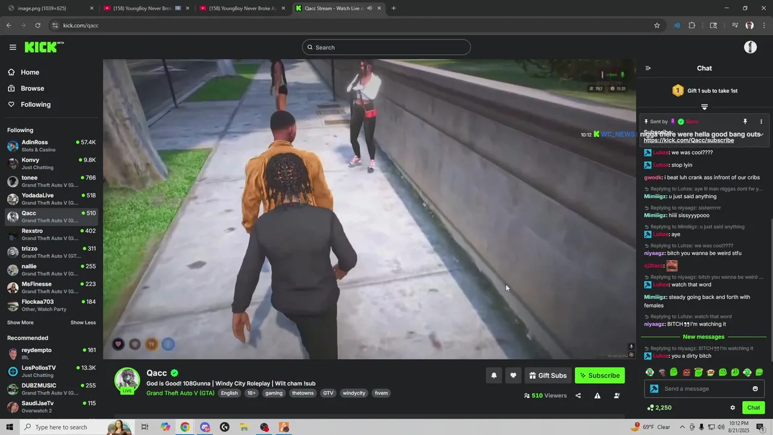Click the Grand Theft Auto V (GTA) category link
Screen dimensions: 773x435
180,393
